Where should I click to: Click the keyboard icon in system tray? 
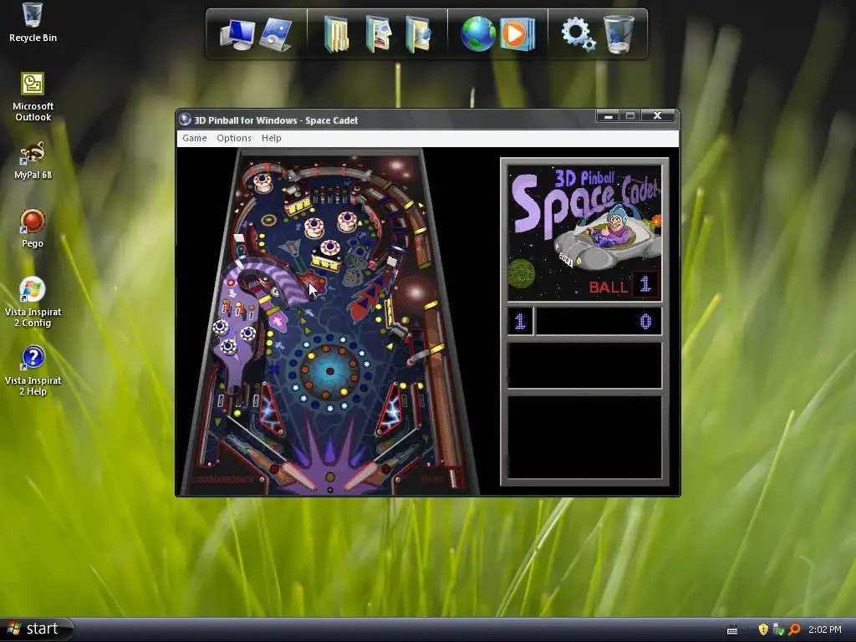coord(732,630)
